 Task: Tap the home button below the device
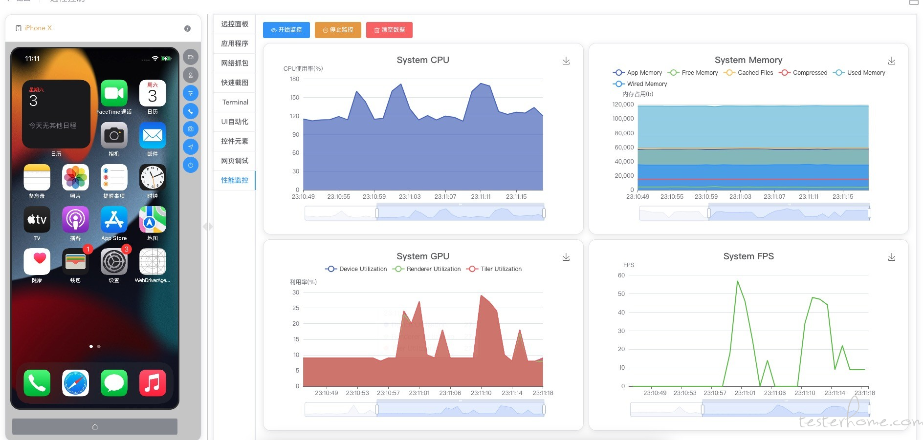tap(95, 426)
